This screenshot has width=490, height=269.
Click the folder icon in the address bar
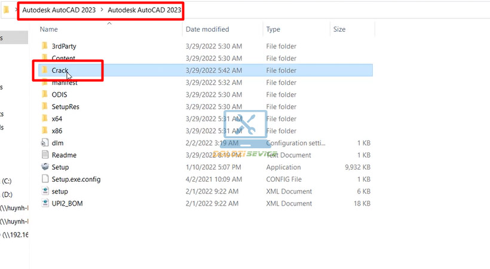[6, 10]
